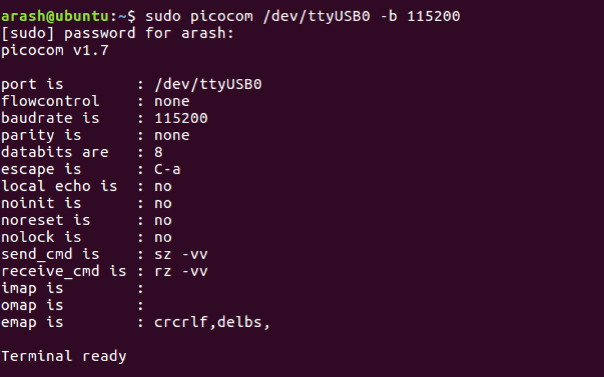The height and width of the screenshot is (377, 604).
Task: Click the /dev/ttyUSB0 port value line
Action: (132, 84)
